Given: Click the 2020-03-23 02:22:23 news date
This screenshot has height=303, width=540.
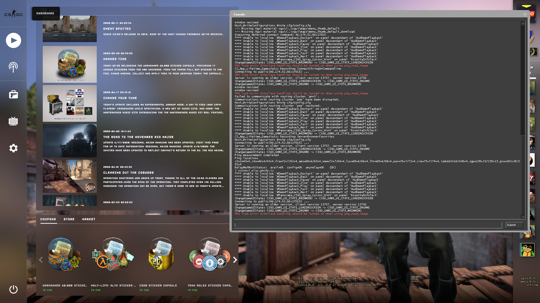Looking at the screenshot, I should tap(118, 202).
